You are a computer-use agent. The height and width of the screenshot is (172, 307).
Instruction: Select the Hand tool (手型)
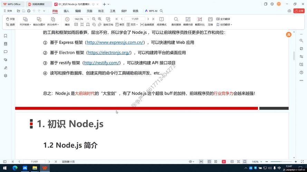[10, 19]
